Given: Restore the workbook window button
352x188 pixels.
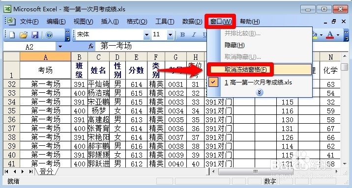Looking at the screenshot, I should pyautogui.click(x=334, y=22).
